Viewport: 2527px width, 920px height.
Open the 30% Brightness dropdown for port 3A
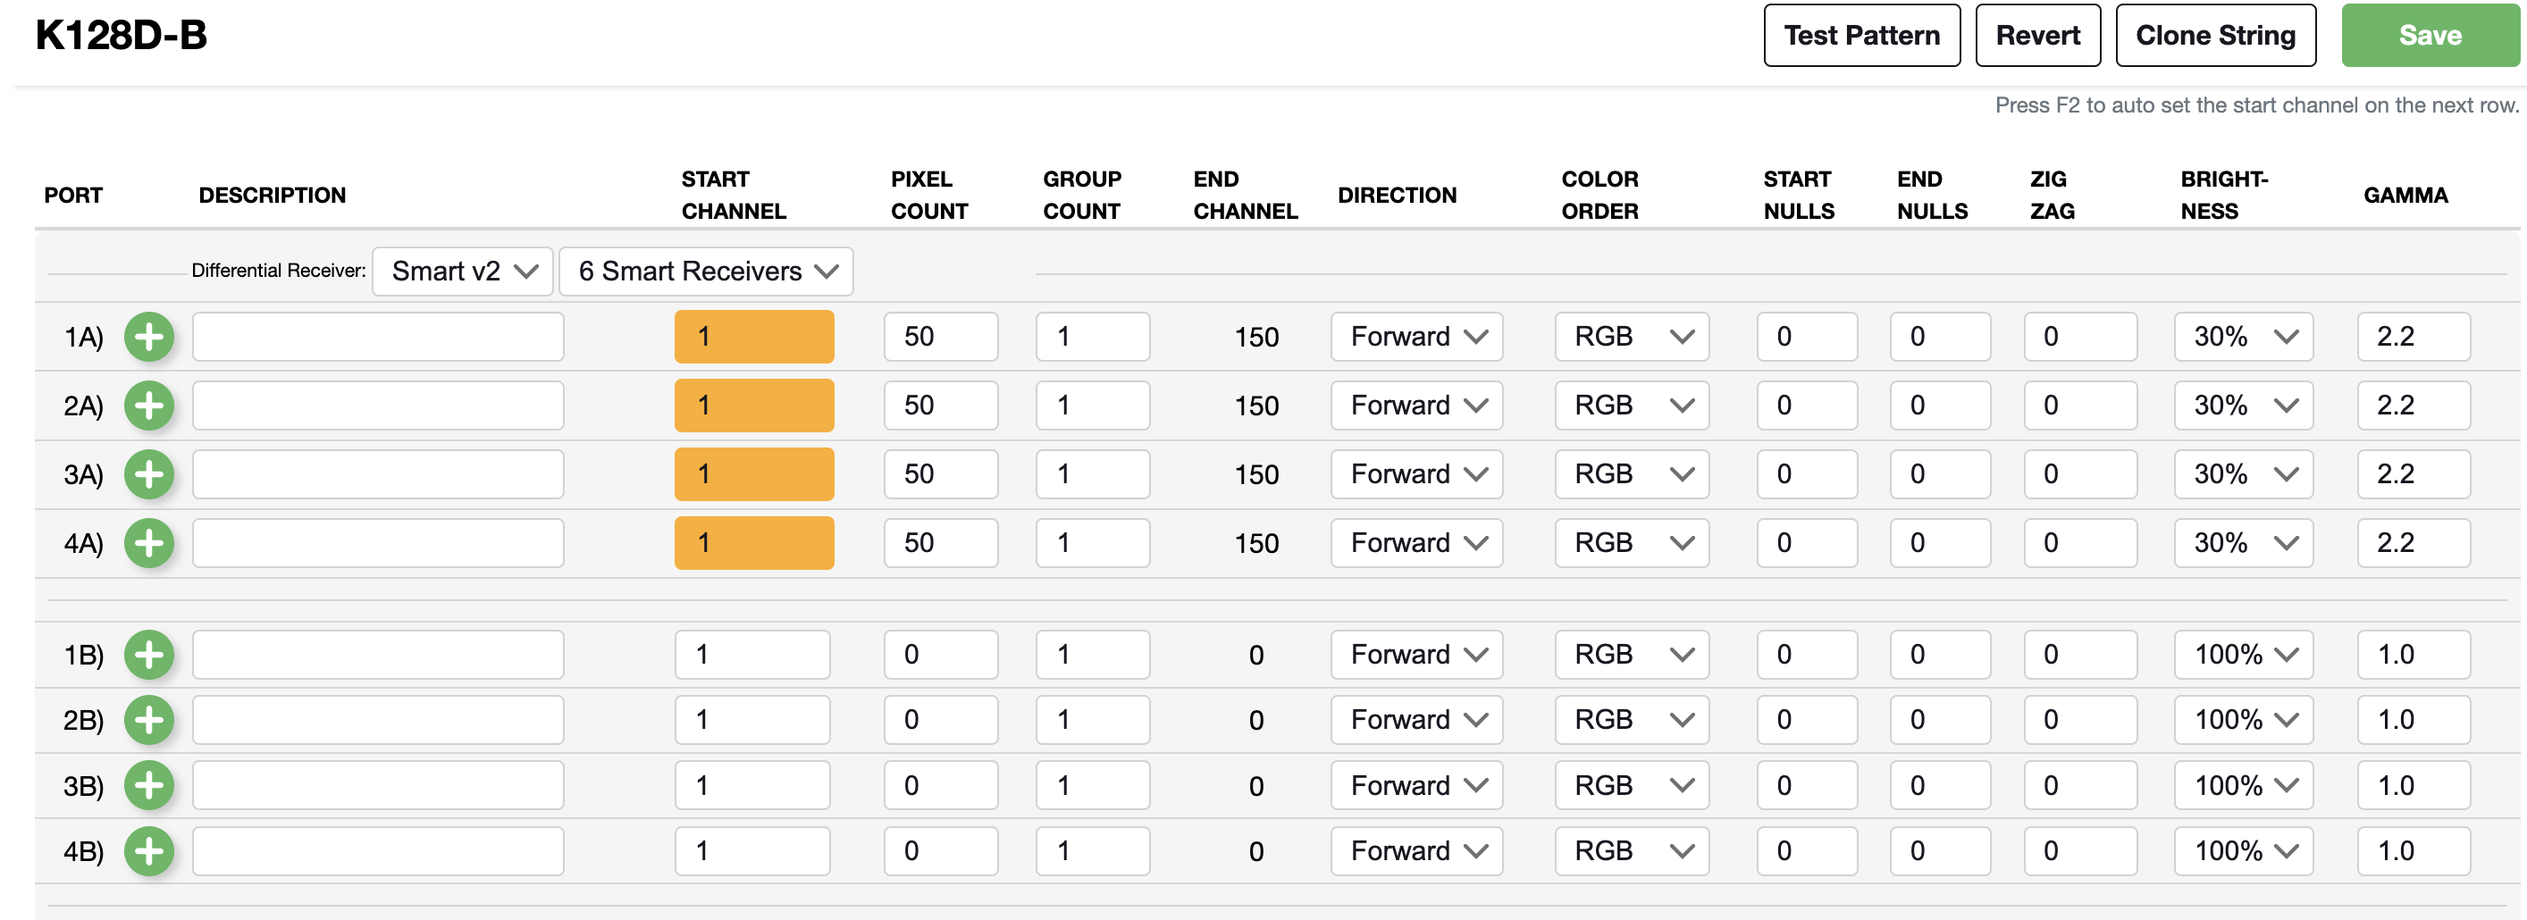pos(2243,473)
